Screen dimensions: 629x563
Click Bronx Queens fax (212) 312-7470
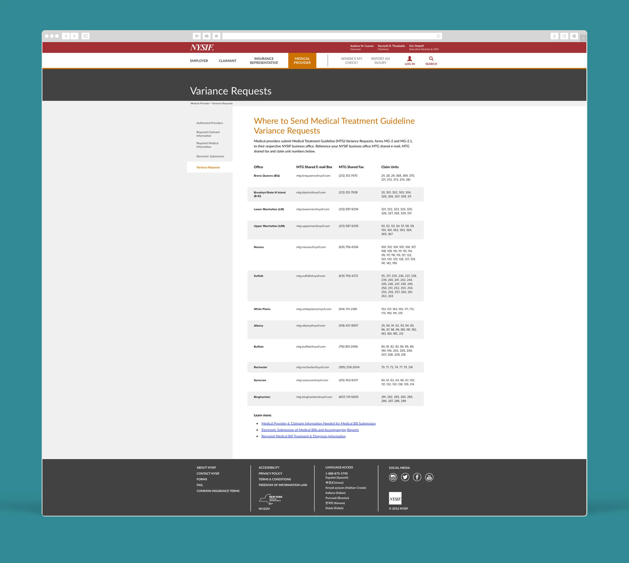(348, 176)
